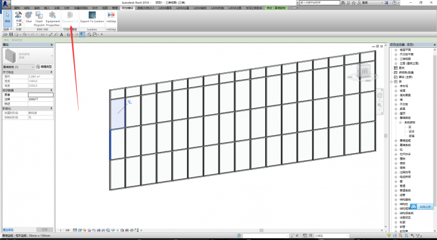Viewport: 437px width, 240px height.
Task: Select the 修改 (Modify) arrow tool
Action: pyautogui.click(x=8, y=18)
